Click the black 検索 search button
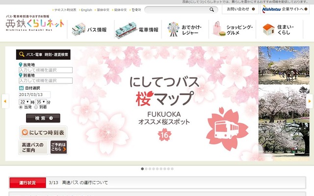Viewport: 314px width, 196px height. point(43,118)
